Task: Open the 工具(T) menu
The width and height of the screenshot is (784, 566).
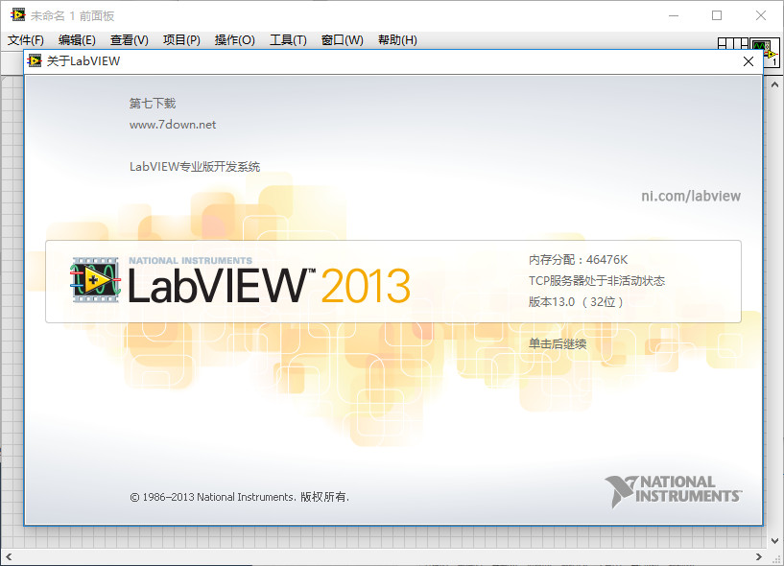Action: click(285, 39)
